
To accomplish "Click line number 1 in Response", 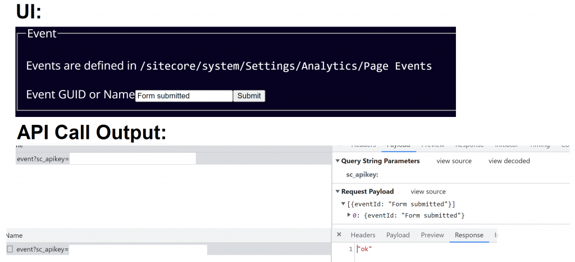I will (351, 249).
